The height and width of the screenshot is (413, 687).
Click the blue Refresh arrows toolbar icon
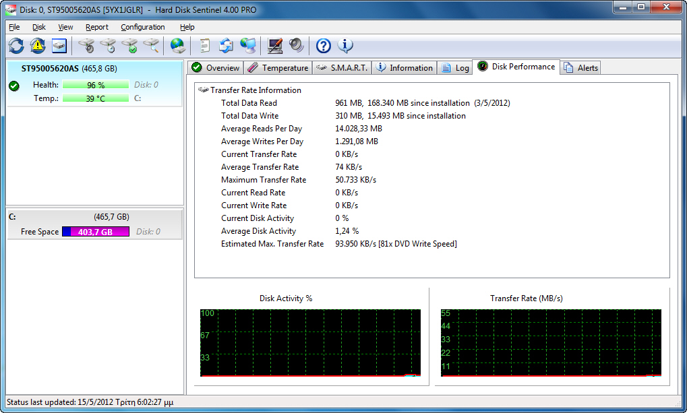pos(16,46)
